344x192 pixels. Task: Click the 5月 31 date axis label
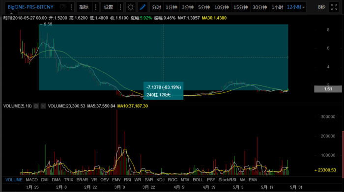(296, 187)
